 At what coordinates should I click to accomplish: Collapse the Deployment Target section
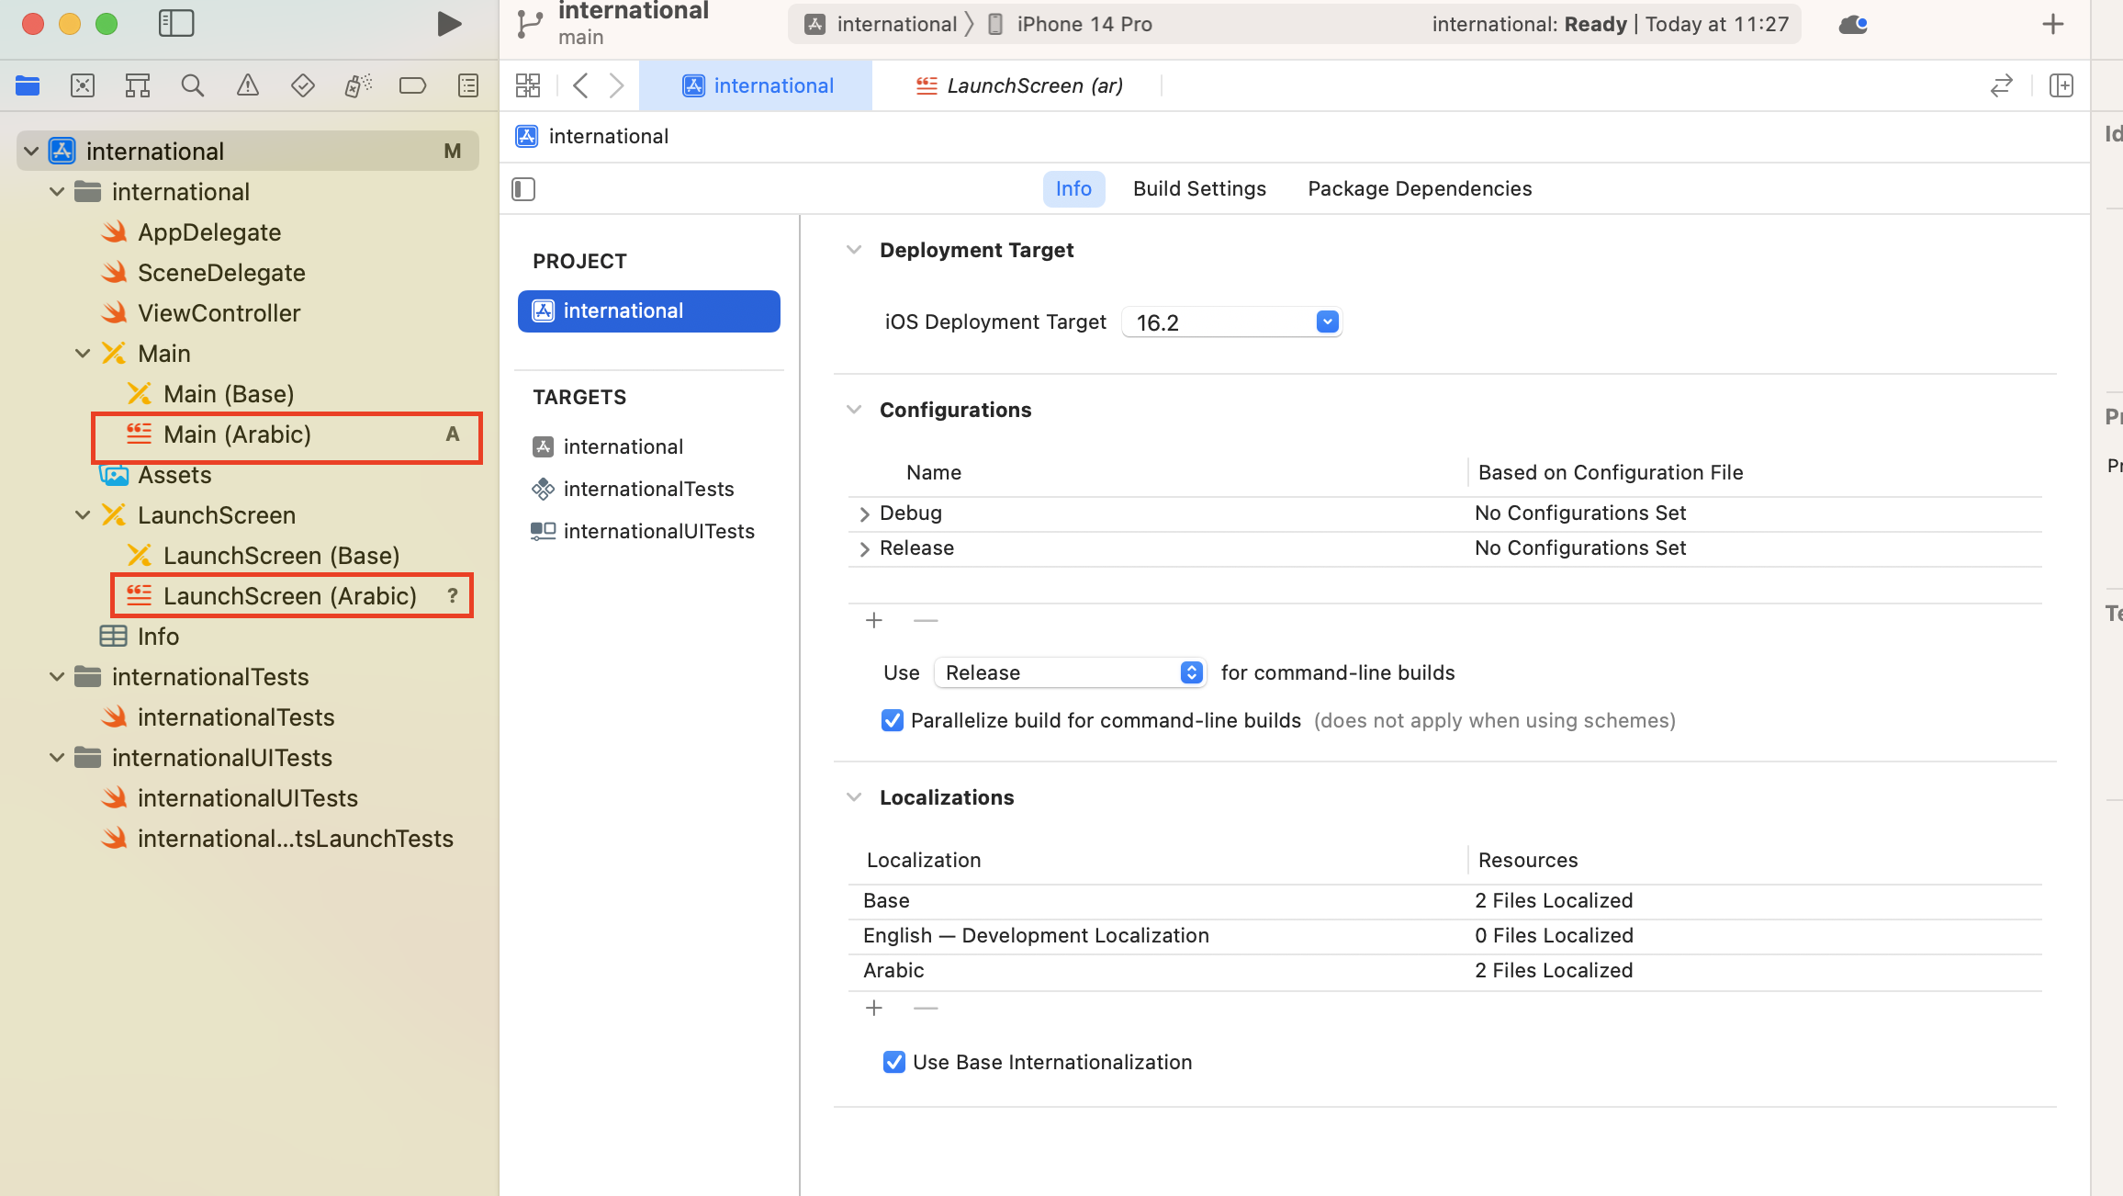pyautogui.click(x=854, y=250)
